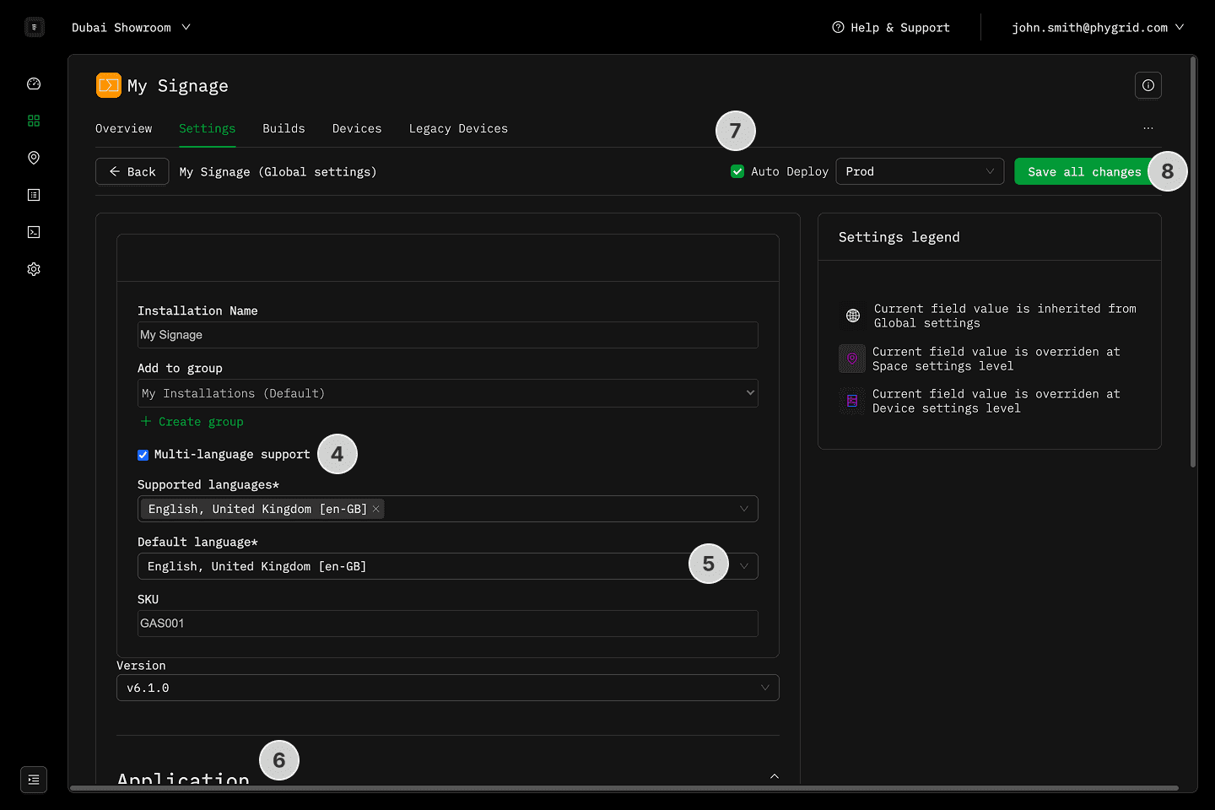Click the vertical page scrollbar
The width and height of the screenshot is (1215, 810).
[1193, 262]
